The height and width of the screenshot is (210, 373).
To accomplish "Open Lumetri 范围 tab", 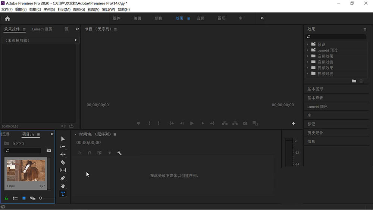I will pos(43,29).
